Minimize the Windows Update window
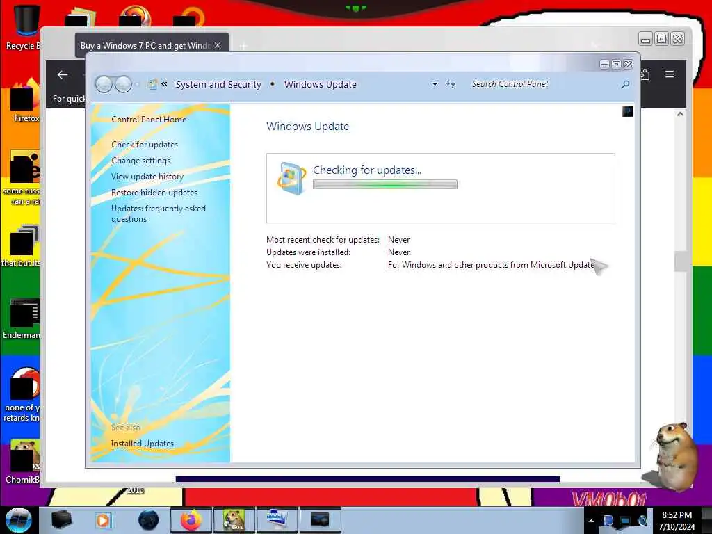Image resolution: width=712 pixels, height=534 pixels. [x=604, y=65]
